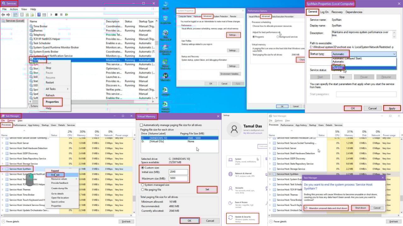
Task: Click Apply in SysMain Properties
Action: 392,108
